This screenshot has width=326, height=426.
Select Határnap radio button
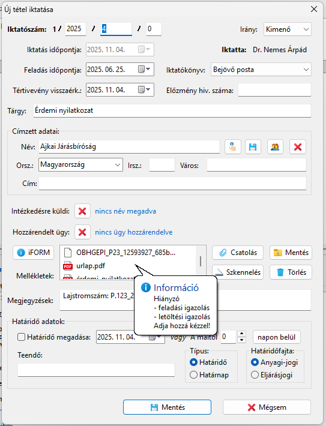193,375
